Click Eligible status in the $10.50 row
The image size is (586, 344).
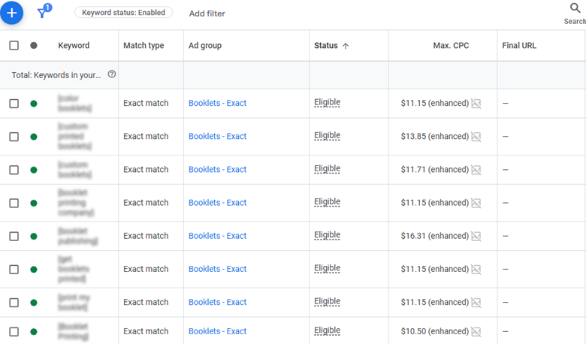tap(327, 330)
